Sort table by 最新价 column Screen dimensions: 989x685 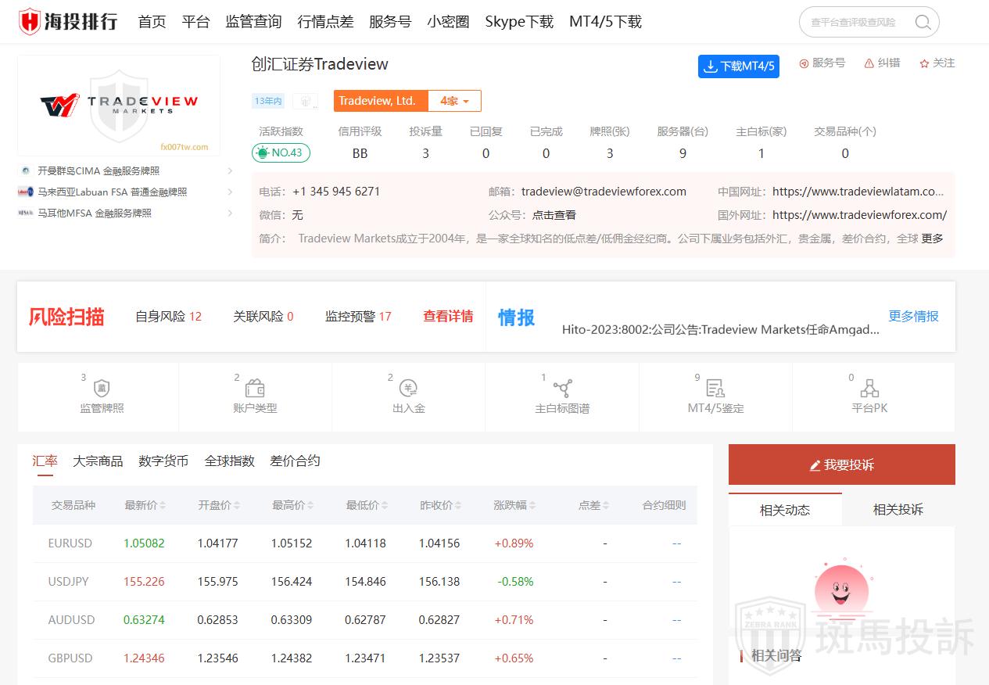tap(145, 506)
